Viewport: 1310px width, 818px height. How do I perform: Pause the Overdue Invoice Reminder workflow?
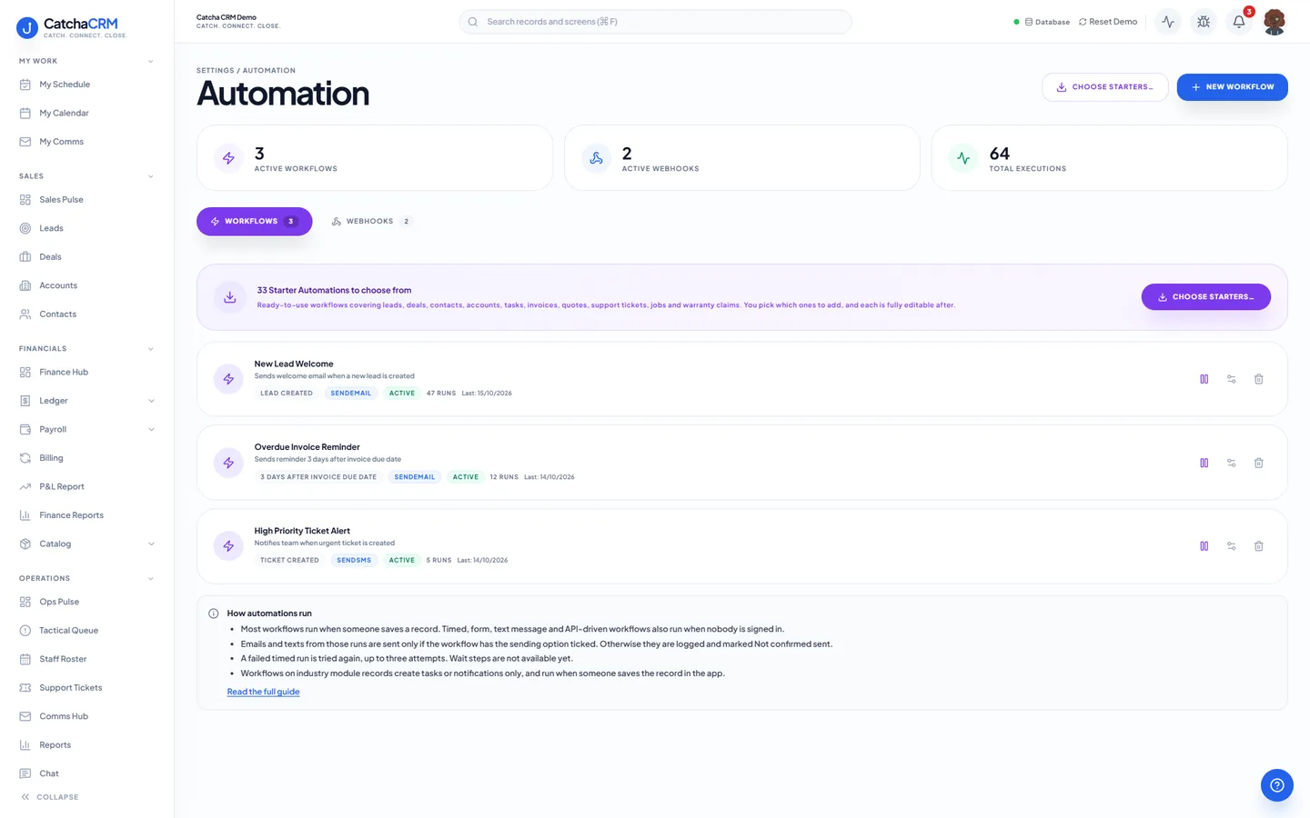tap(1204, 463)
